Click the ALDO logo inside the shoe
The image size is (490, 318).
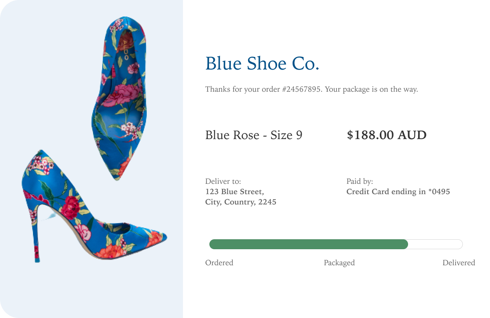(125, 50)
